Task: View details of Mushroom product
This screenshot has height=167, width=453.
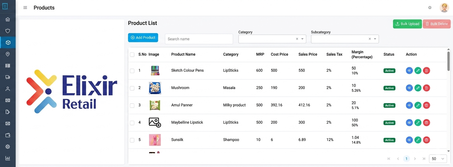Action: [x=409, y=88]
